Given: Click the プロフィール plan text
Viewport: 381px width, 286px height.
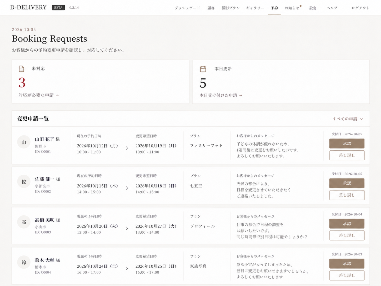Looking at the screenshot, I should tap(202, 226).
